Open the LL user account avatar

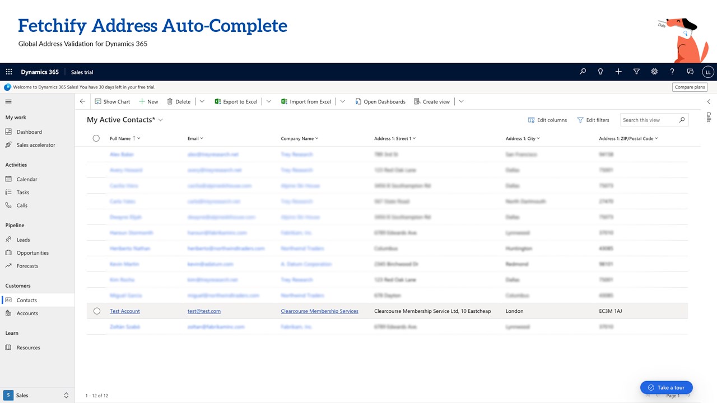[x=708, y=72]
